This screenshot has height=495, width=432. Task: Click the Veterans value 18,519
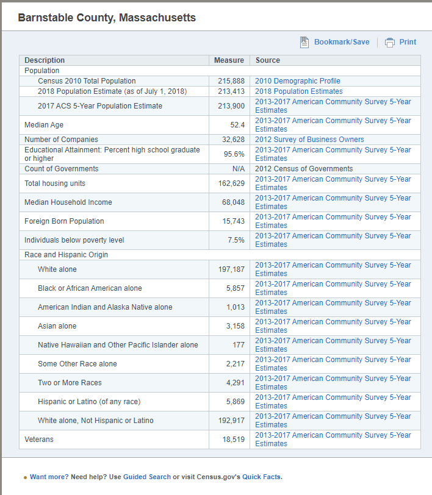(x=233, y=440)
